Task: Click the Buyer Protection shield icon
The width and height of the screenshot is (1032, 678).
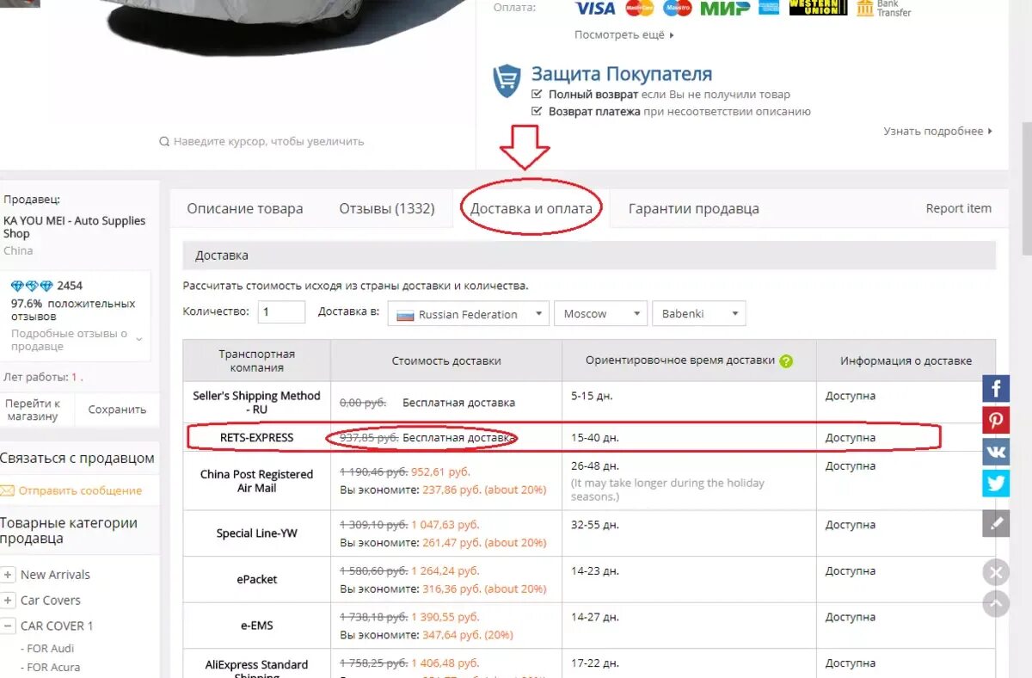Action: (507, 81)
